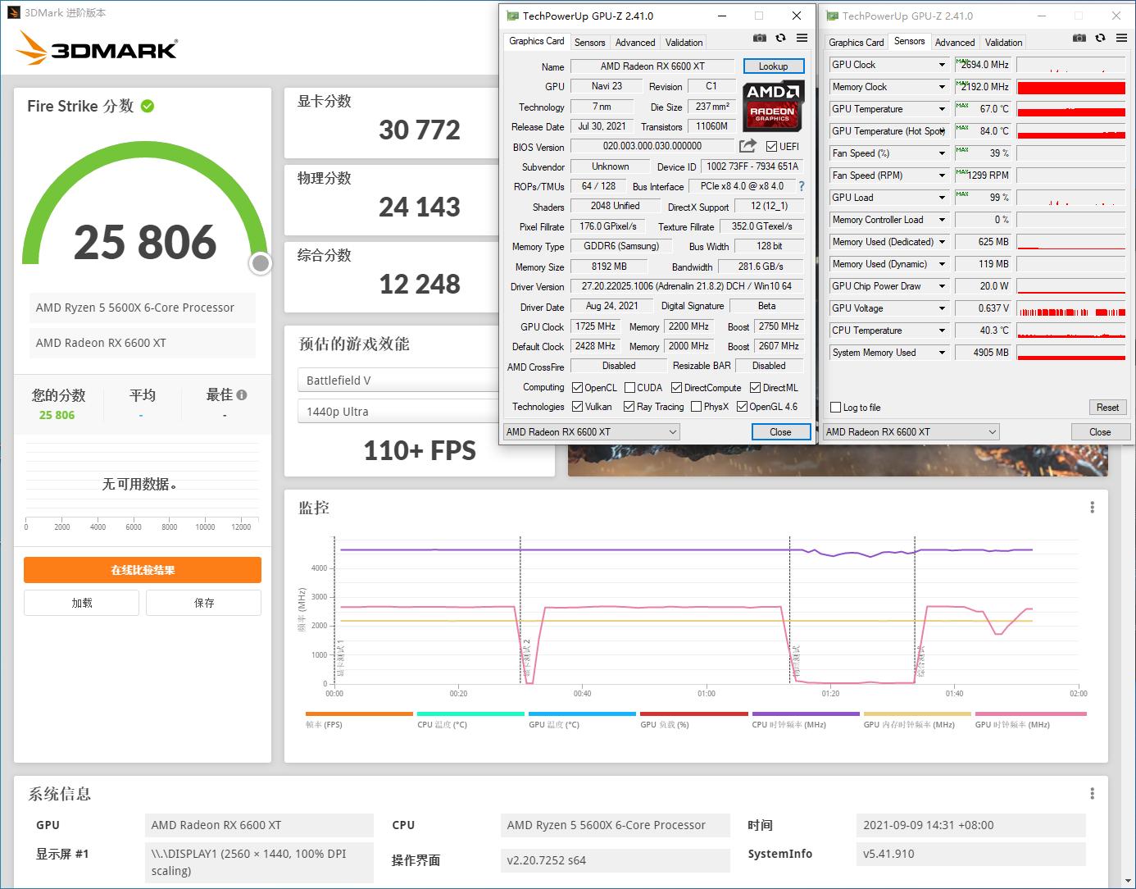Click Close button in GPU-Z Graphics Card window
This screenshot has width=1136, height=889.
tap(780, 432)
